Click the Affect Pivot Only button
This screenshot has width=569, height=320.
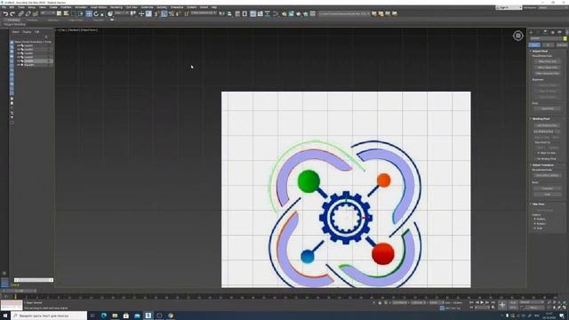coord(548,61)
